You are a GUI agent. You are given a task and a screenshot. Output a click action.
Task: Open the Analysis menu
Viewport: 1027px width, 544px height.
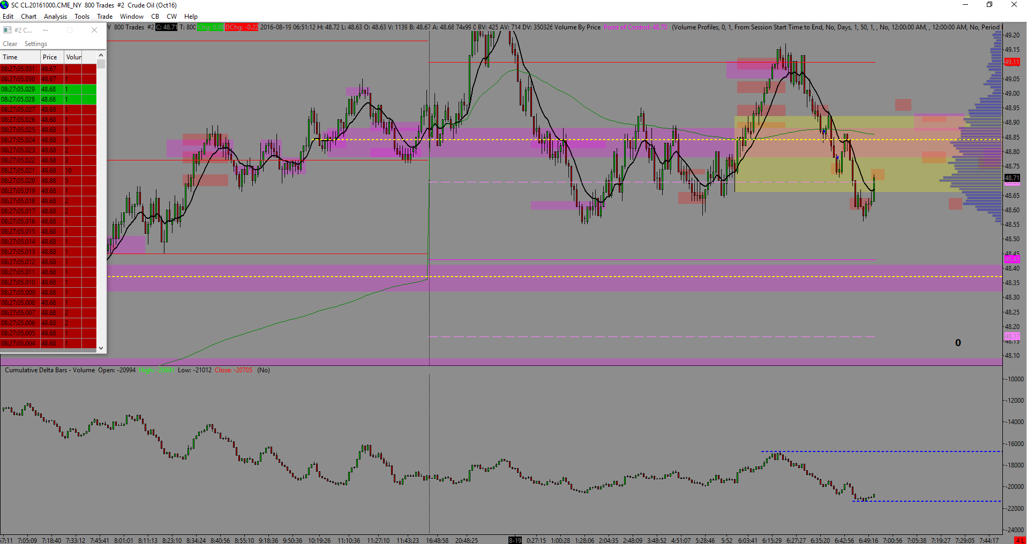coord(56,17)
